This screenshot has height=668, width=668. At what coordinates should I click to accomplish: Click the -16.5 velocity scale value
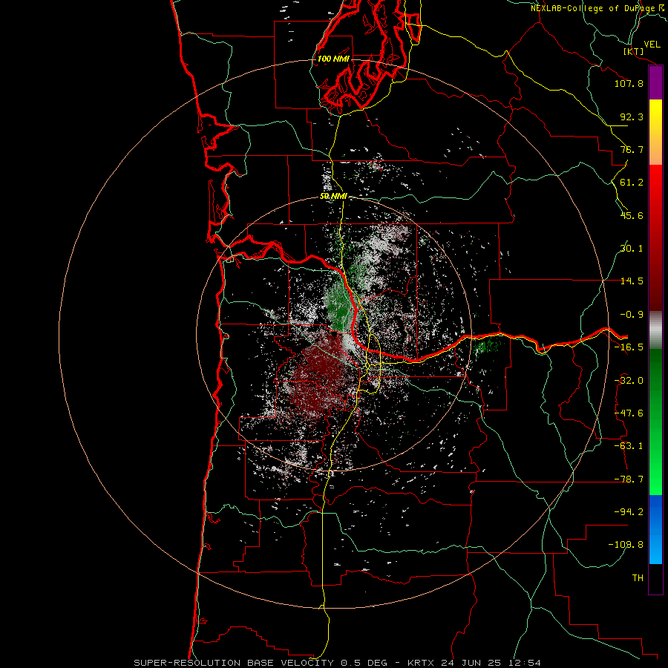pos(629,347)
